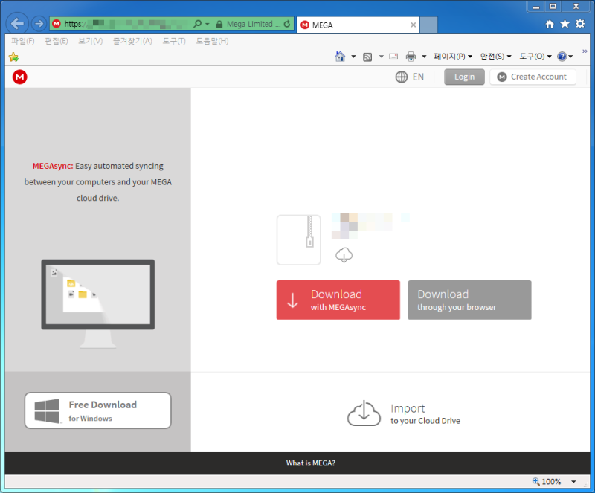The width and height of the screenshot is (595, 493).
Task: Click Download through your browser button
Action: 469,300
